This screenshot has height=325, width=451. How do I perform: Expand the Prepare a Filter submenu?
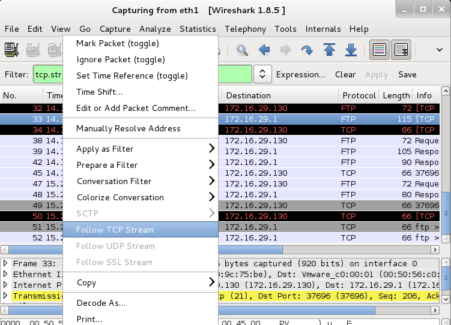click(141, 165)
